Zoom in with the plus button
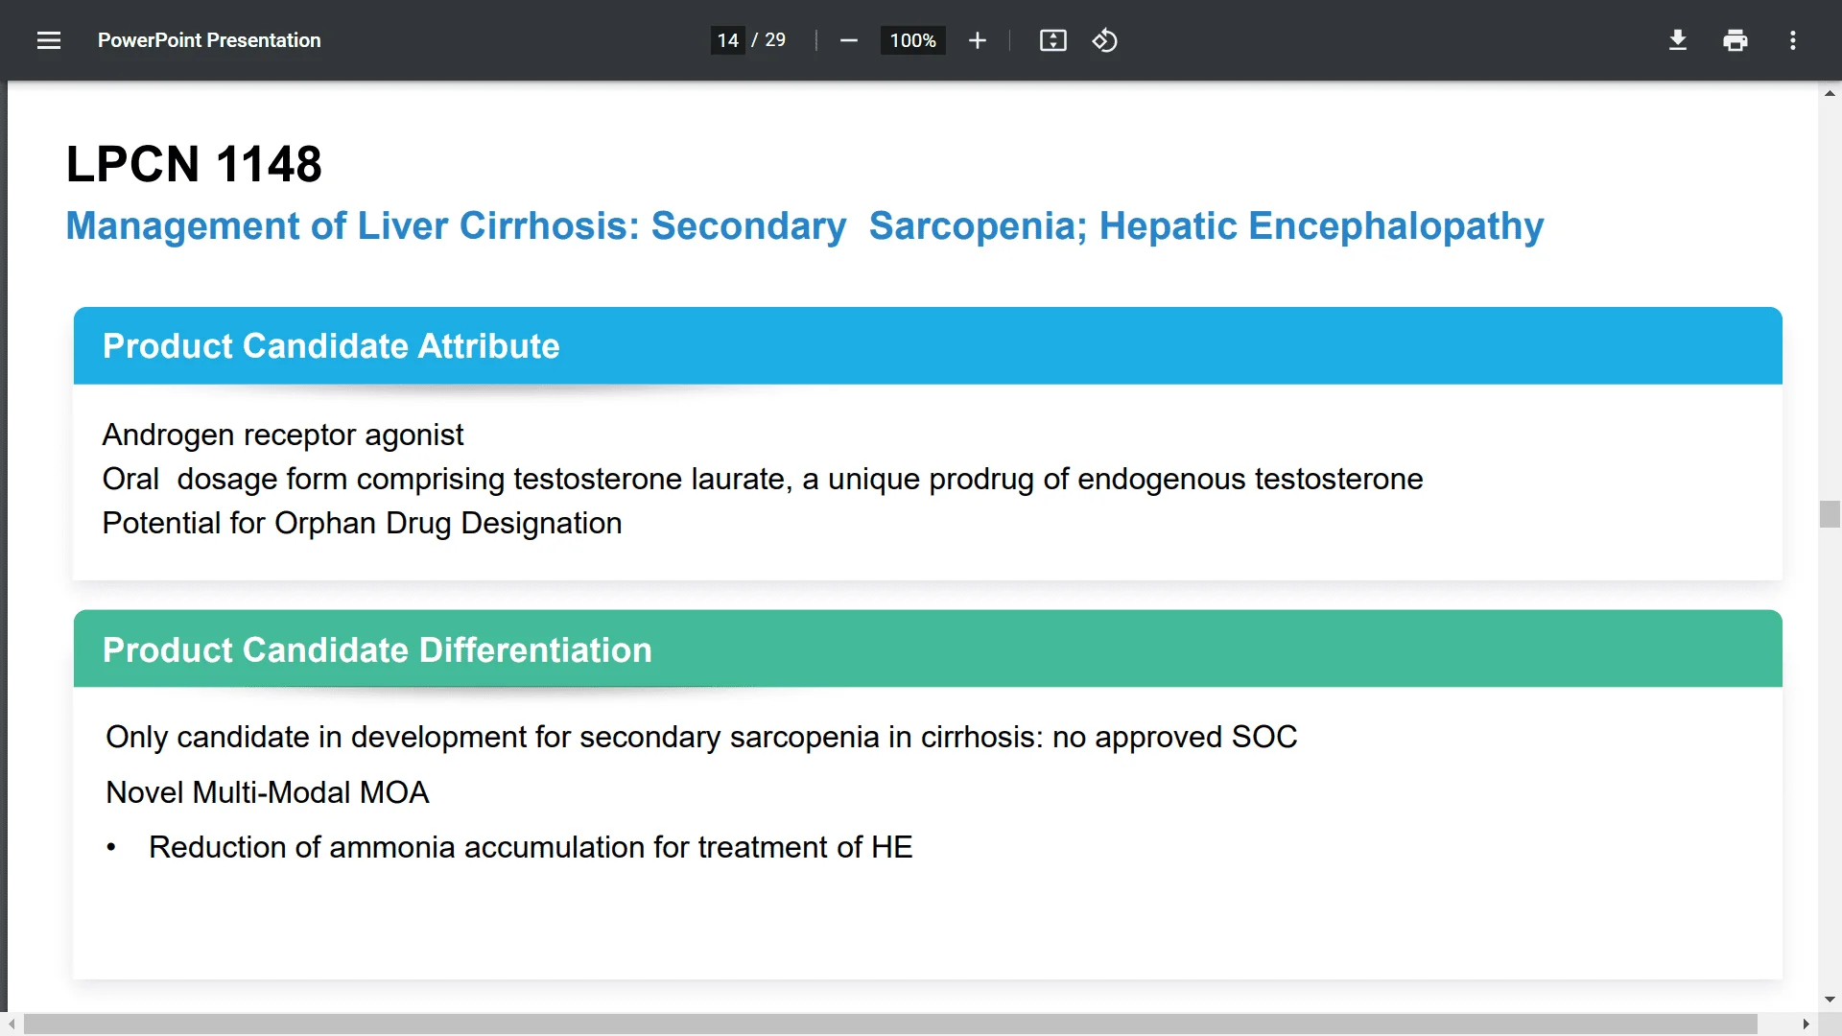The width and height of the screenshot is (1842, 1036). (978, 40)
